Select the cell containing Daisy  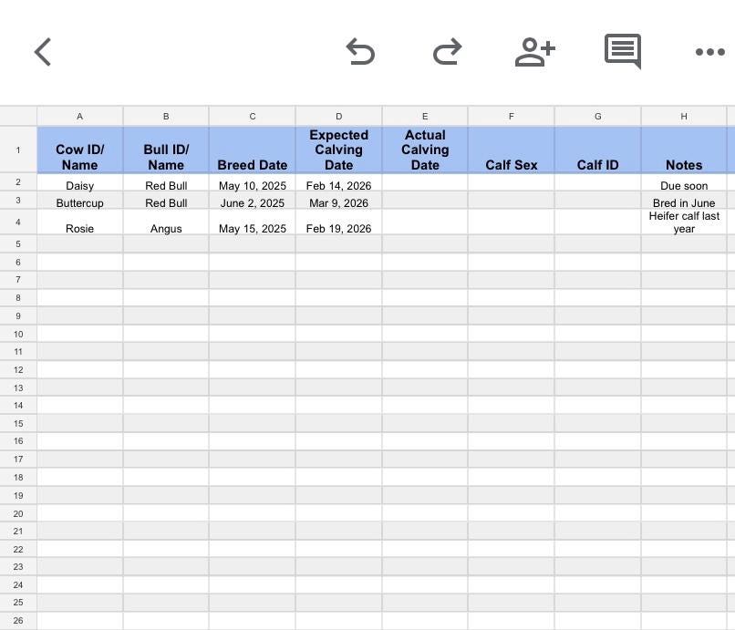coord(79,185)
